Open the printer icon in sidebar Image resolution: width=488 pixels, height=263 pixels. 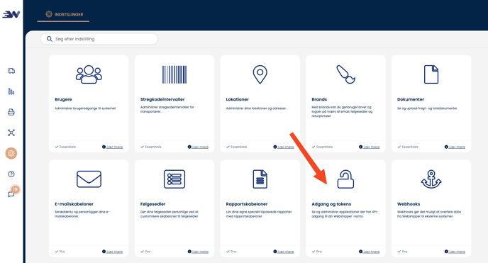tap(11, 112)
